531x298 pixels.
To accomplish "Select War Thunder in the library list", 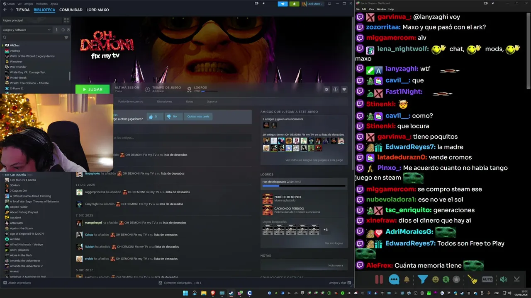I will click(x=18, y=67).
